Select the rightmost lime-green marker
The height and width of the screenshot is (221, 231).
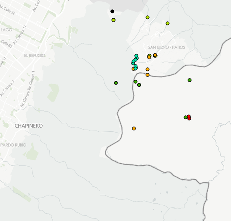(x=167, y=23)
